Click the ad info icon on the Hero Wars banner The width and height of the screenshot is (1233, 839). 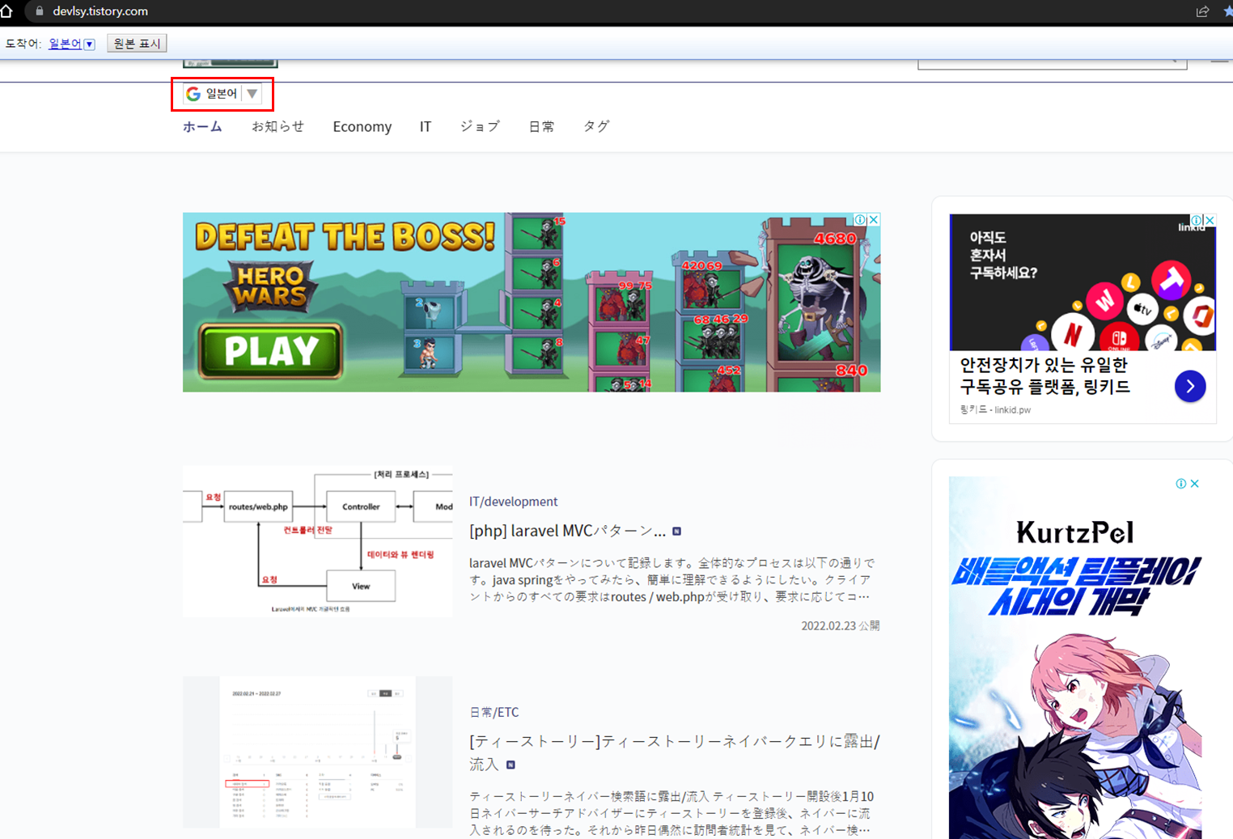pyautogui.click(x=861, y=219)
